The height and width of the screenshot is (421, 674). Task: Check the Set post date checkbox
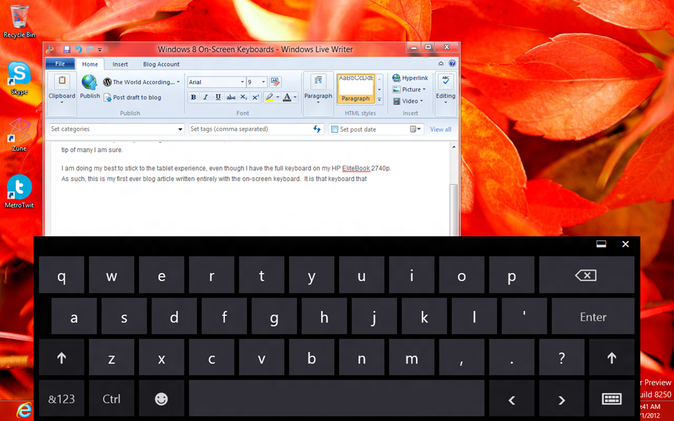(334, 130)
